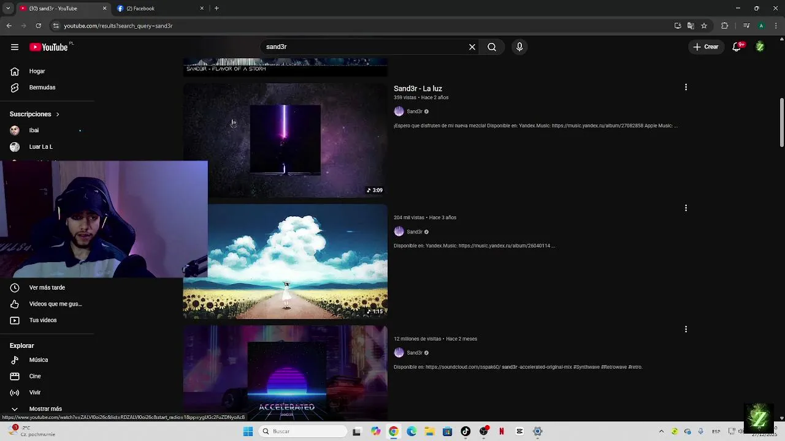Viewport: 785px width, 441px height.
Task: Open Chrome extensions puzzle icon
Action: [725, 26]
